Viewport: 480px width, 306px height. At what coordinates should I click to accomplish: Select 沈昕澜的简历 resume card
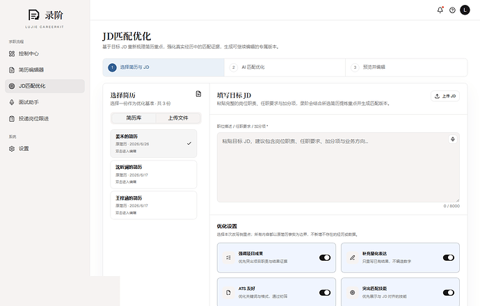click(154, 175)
